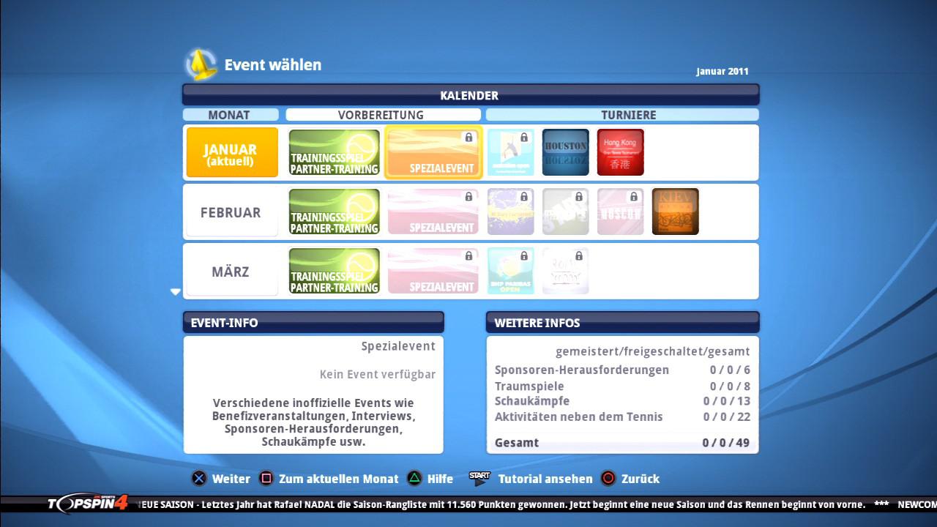Click the Hilfe label
Image resolution: width=937 pixels, height=527 pixels.
click(x=441, y=479)
